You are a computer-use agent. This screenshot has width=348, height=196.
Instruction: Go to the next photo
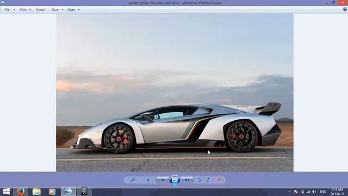[187, 180]
